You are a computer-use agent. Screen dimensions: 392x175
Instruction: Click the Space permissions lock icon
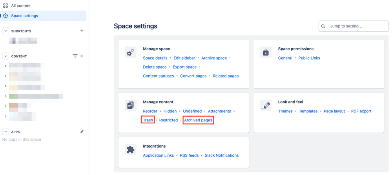click(x=266, y=52)
